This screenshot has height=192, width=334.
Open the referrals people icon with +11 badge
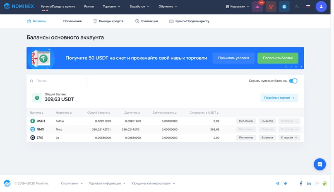click(257, 7)
